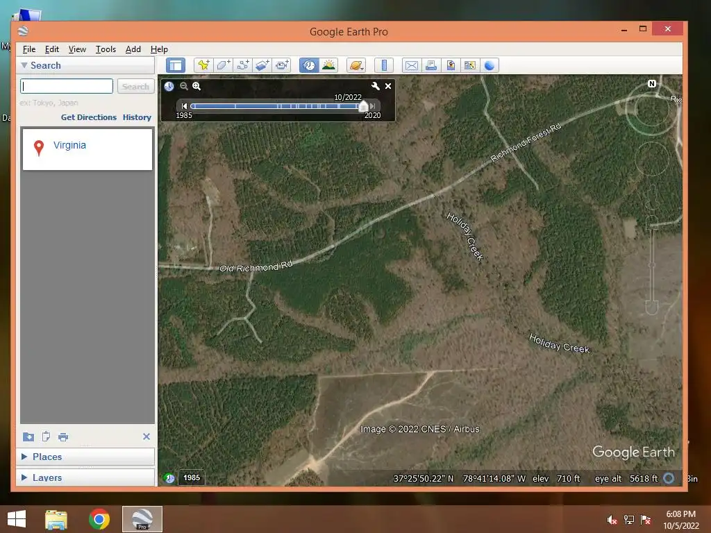Open the Add menu
Viewport: 711px width, 533px height.
133,49
